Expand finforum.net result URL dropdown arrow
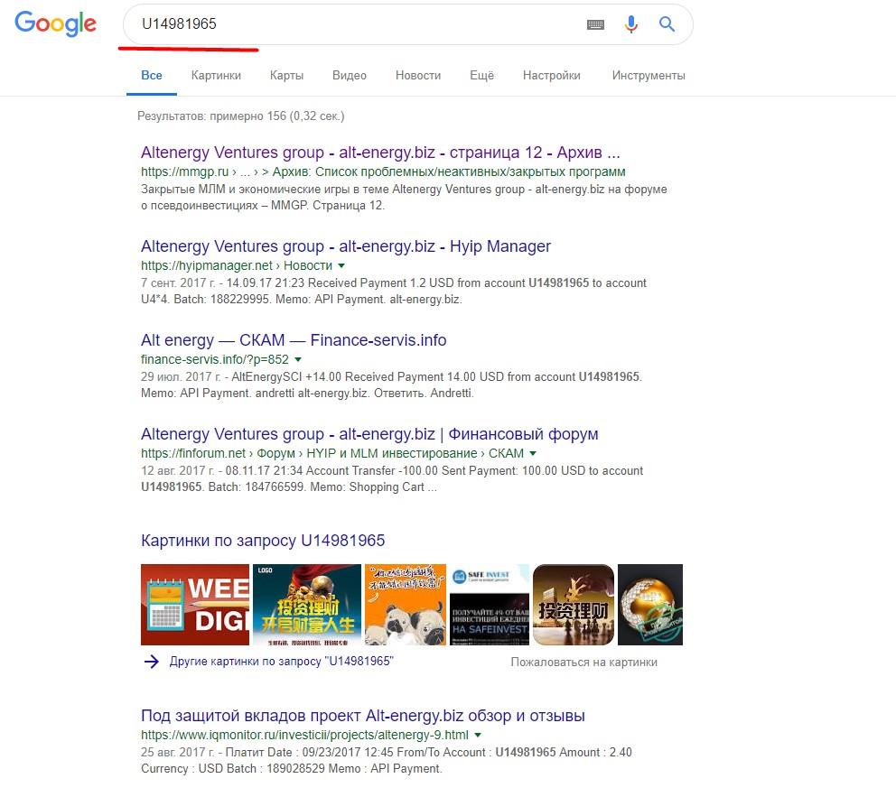Screen dimensions: 896x797 pos(533,453)
